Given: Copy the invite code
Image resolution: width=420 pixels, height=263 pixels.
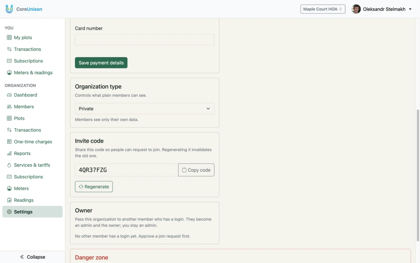Looking at the screenshot, I should coord(196,170).
